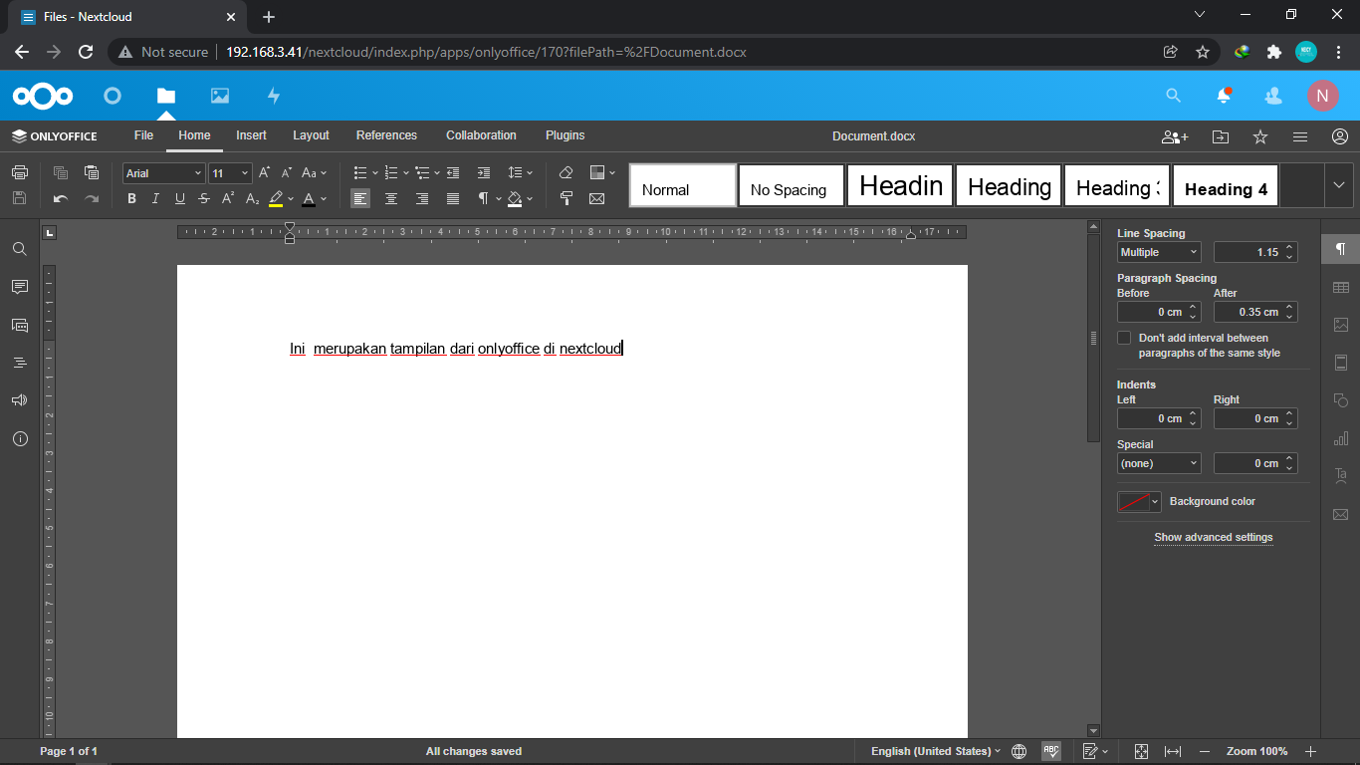Justify the paragraph text
The height and width of the screenshot is (765, 1360).
click(x=453, y=198)
